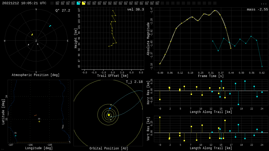Click the E compass label
The width and height of the screenshot is (269, 151).
point(68,41)
